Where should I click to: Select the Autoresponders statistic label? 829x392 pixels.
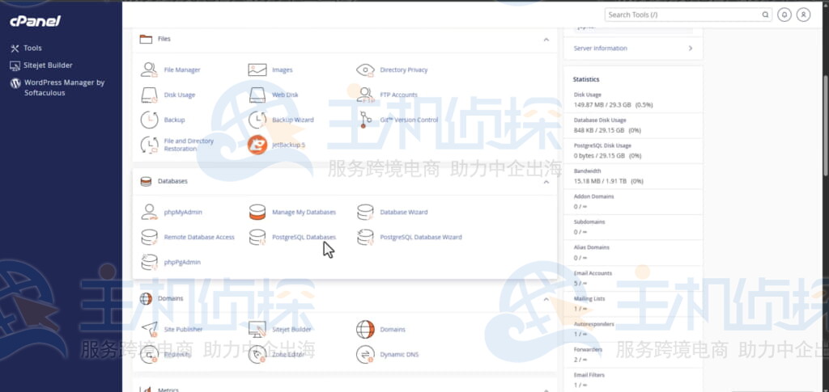tap(593, 324)
